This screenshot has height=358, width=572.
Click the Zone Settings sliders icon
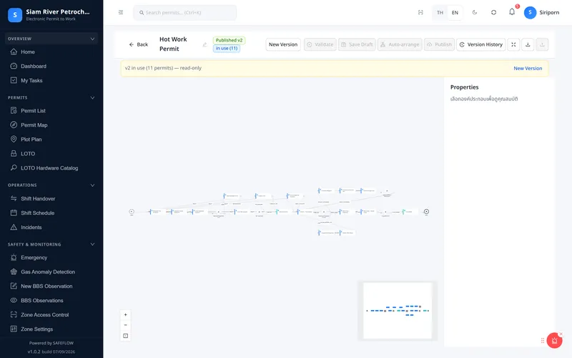click(14, 329)
